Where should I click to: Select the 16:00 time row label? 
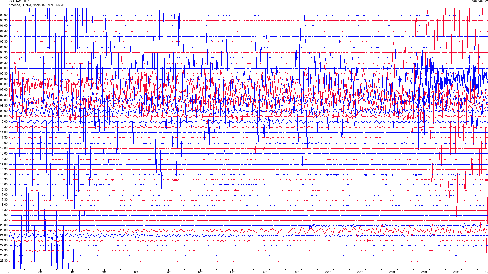[x=4, y=185]
